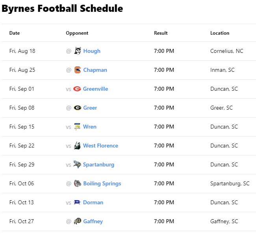256x237 pixels.
Task: Open the Chapman team link
Action: pos(95,70)
